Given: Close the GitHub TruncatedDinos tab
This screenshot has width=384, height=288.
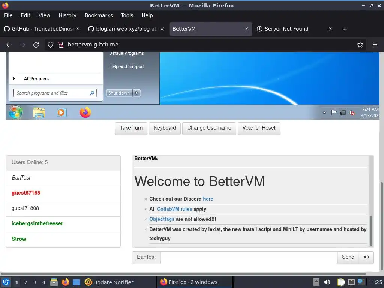Looking at the screenshot, I should 78,29.
